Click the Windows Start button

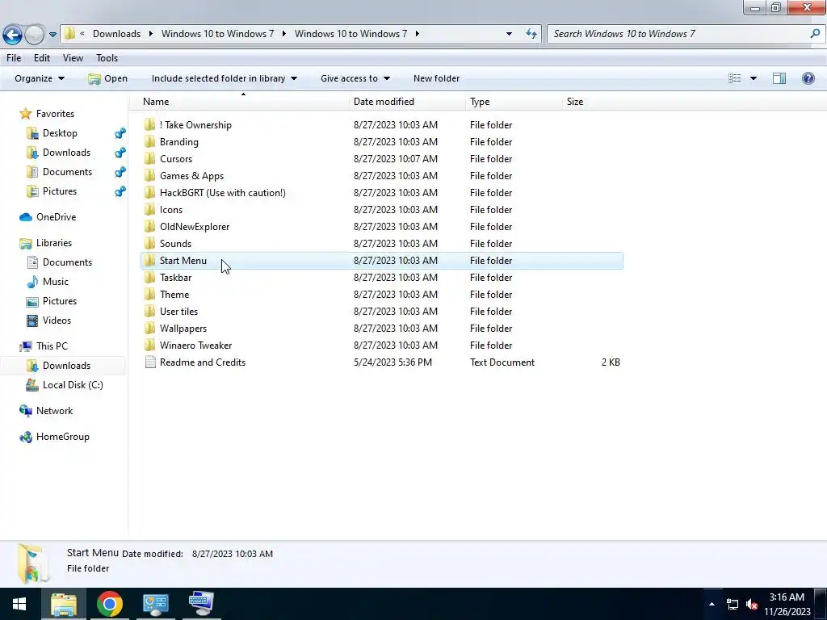[19, 604]
